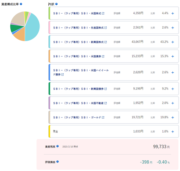Viewport: 180px width, 171px height.
Task: Open SBI・米国株式 fund link
Action: coord(77,13)
